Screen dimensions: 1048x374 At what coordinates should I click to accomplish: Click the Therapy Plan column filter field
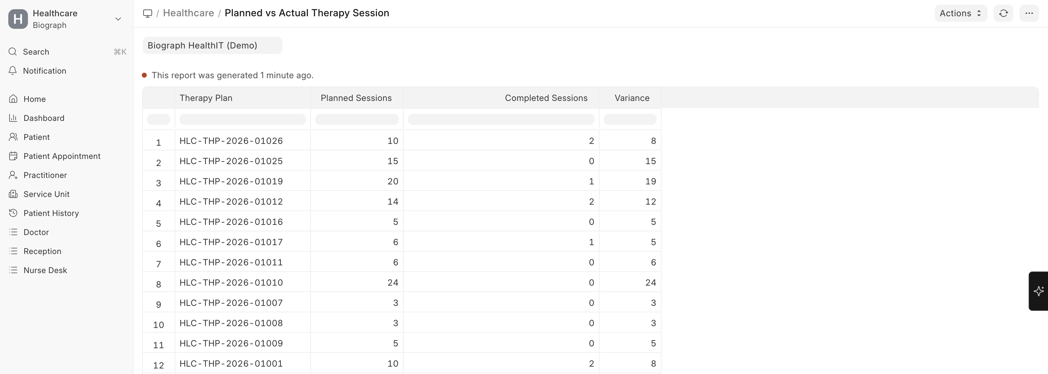[x=243, y=119]
